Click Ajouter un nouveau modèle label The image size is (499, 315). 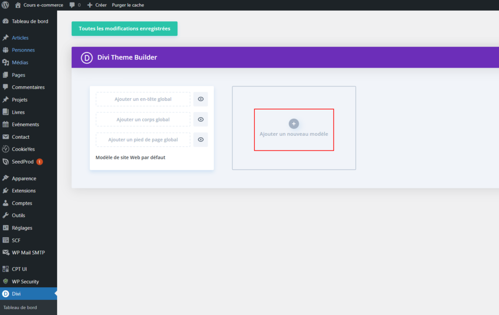click(294, 134)
